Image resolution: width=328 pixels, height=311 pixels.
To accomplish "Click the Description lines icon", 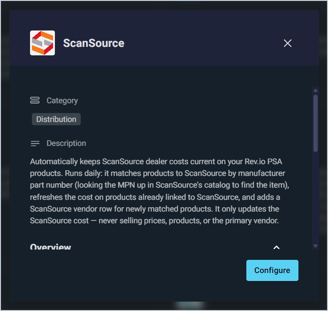I will tap(35, 144).
